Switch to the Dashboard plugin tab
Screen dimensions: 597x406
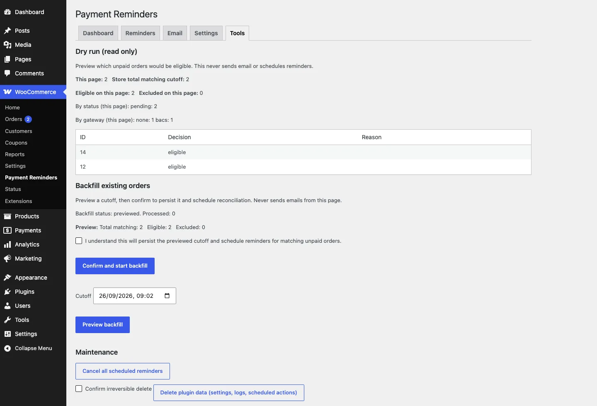pos(98,33)
